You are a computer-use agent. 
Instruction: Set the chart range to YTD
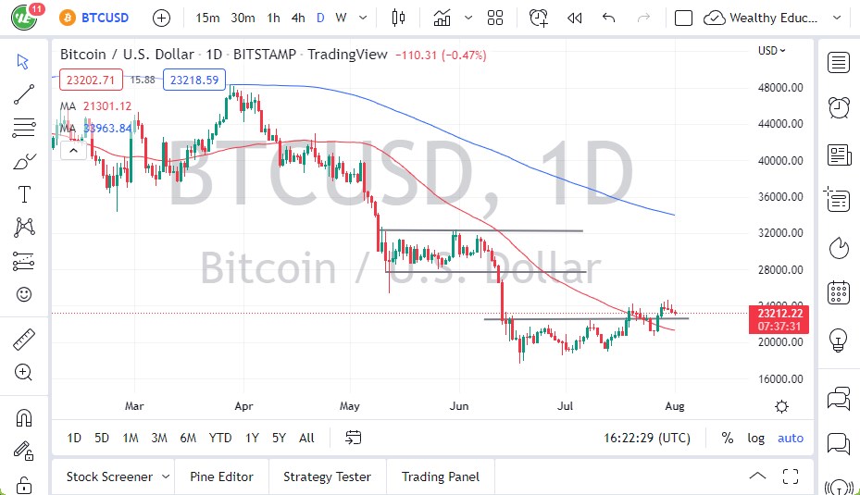click(x=220, y=438)
